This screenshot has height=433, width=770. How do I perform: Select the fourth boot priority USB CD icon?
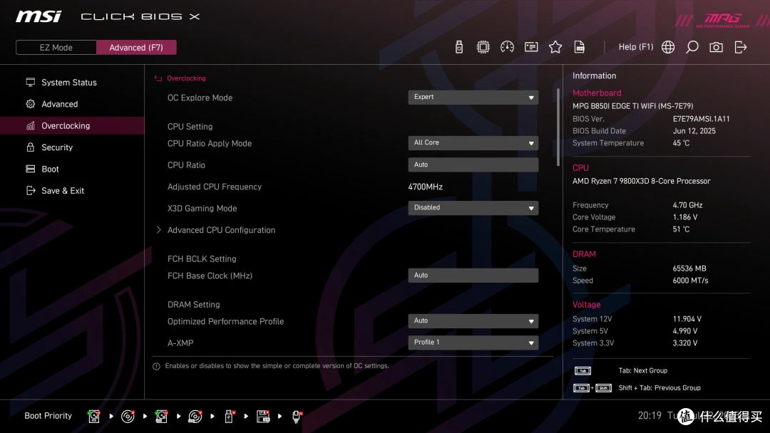pos(195,417)
